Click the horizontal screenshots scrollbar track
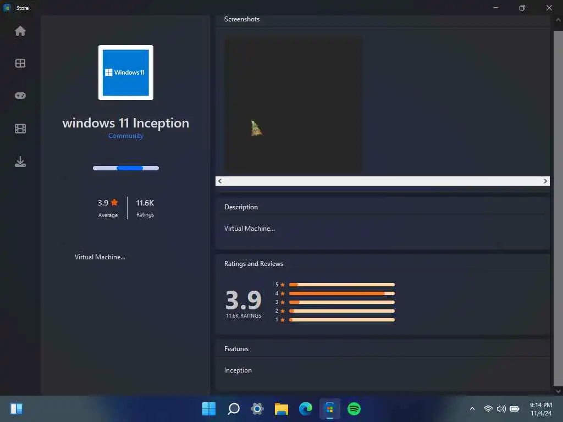This screenshot has width=563, height=422. [x=383, y=181]
